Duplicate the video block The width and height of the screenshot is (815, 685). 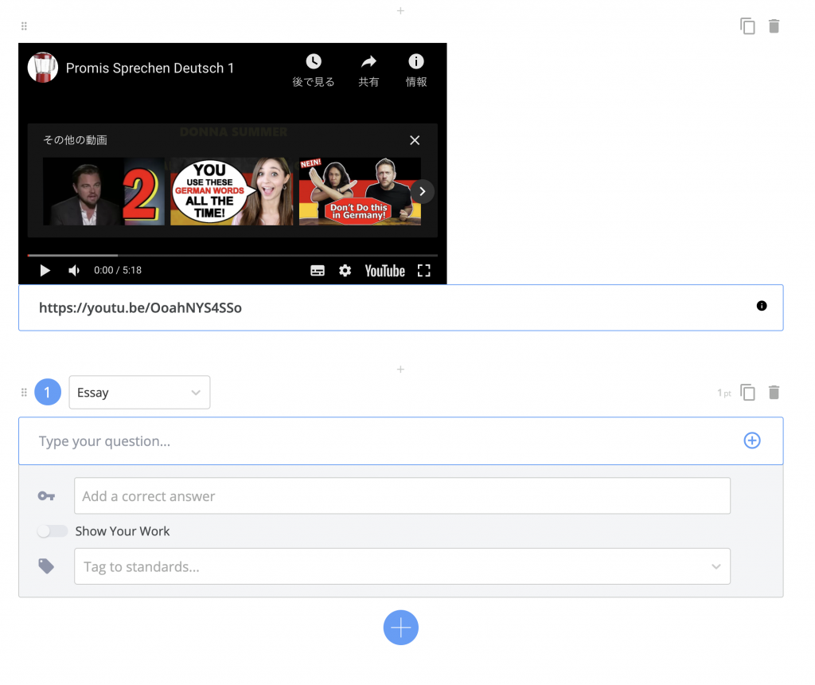tap(748, 26)
